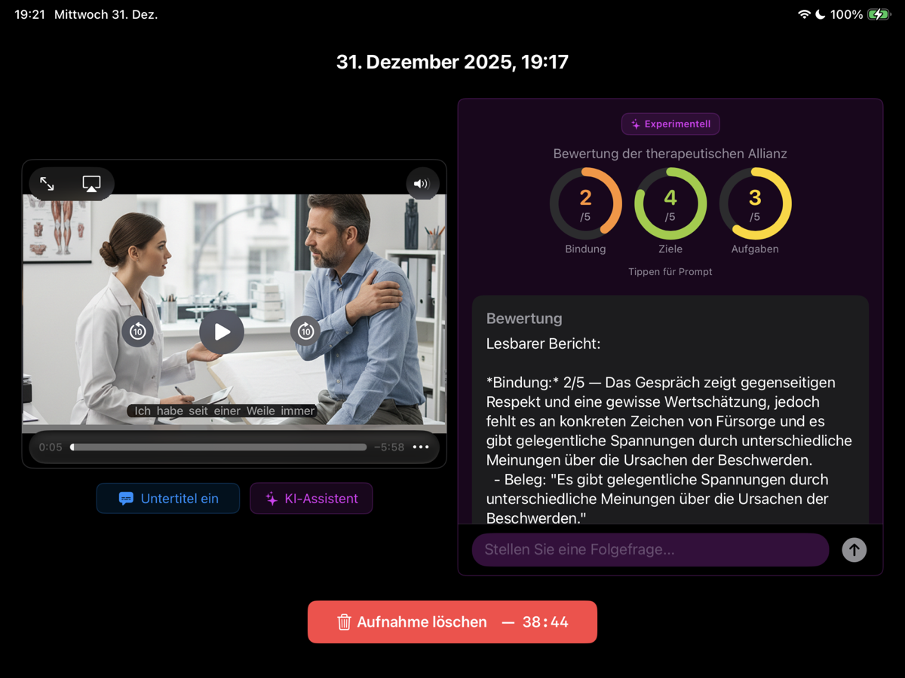Seek along the video progress bar
Viewport: 905px width, 678px height.
[219, 447]
